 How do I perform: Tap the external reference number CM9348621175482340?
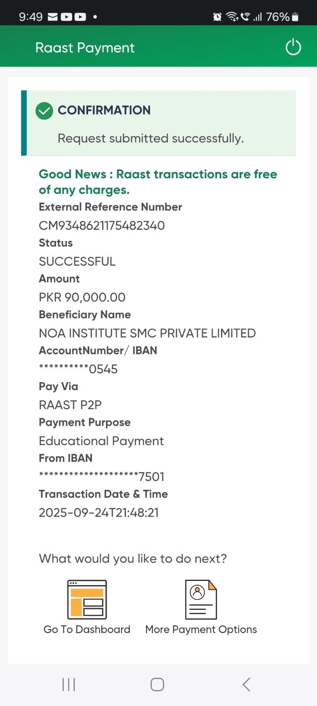coord(102,225)
